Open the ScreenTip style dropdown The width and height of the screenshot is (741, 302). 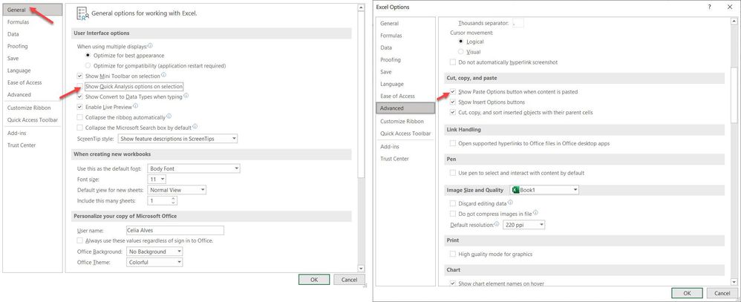coord(177,139)
